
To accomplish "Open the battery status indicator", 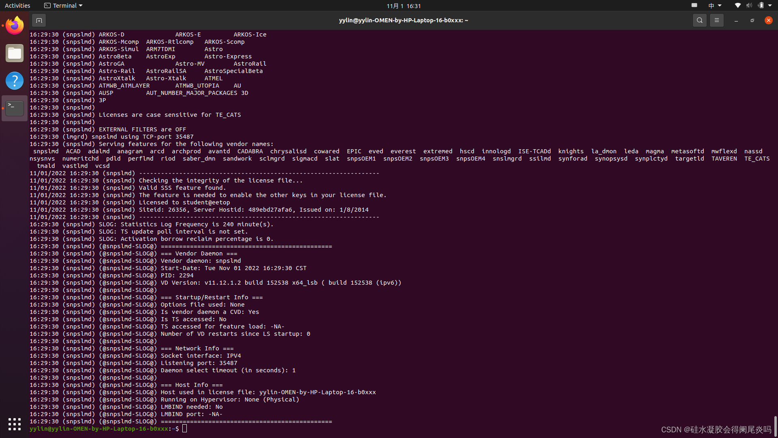I will 761,6.
